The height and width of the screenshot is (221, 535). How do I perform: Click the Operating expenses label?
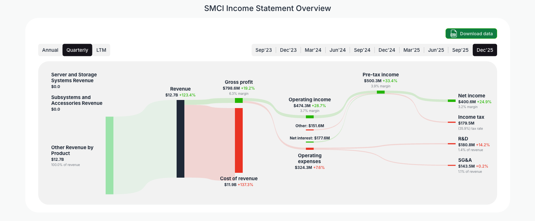coord(309,159)
